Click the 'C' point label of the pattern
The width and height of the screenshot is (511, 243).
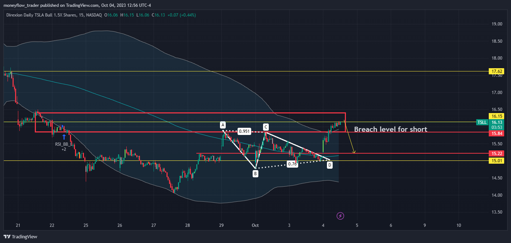coord(266,127)
